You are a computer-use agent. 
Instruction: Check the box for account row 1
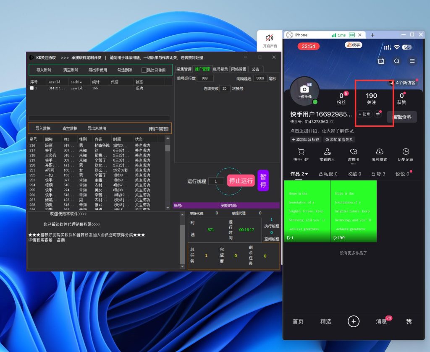point(32,89)
